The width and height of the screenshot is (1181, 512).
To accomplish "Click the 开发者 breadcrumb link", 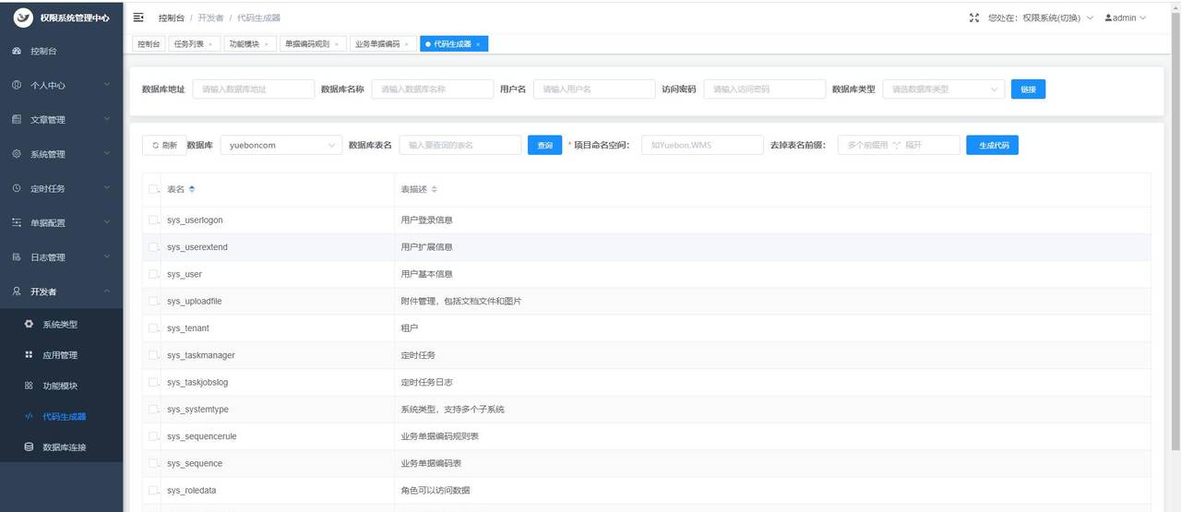I will click(209, 18).
